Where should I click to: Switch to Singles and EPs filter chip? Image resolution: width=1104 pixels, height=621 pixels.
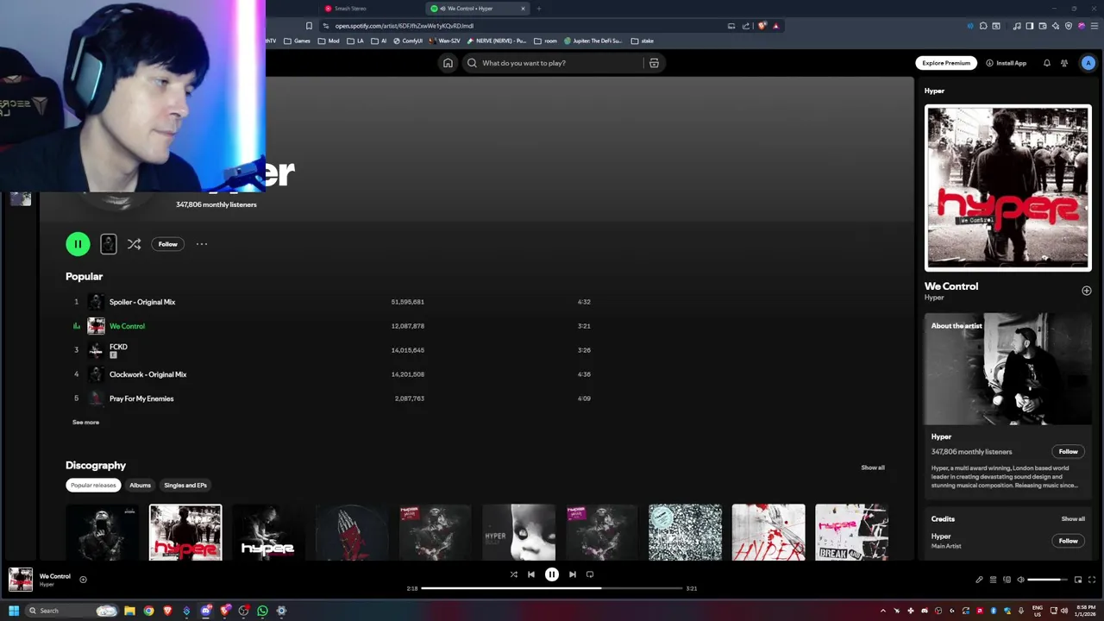click(x=185, y=485)
